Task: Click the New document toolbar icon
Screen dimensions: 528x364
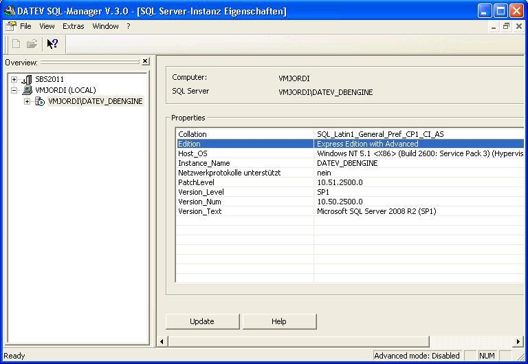Action: click(16, 44)
